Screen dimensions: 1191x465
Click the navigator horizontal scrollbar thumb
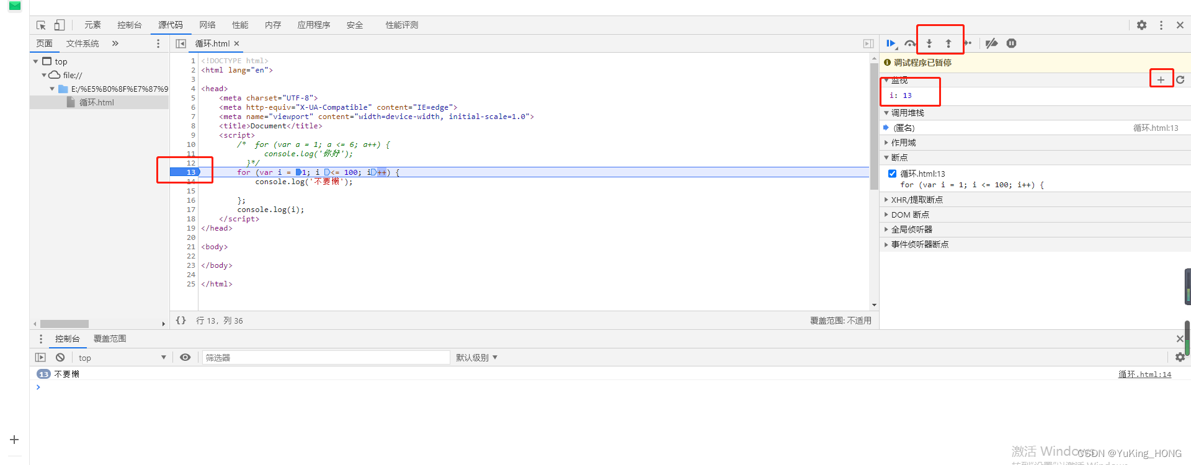coord(65,324)
